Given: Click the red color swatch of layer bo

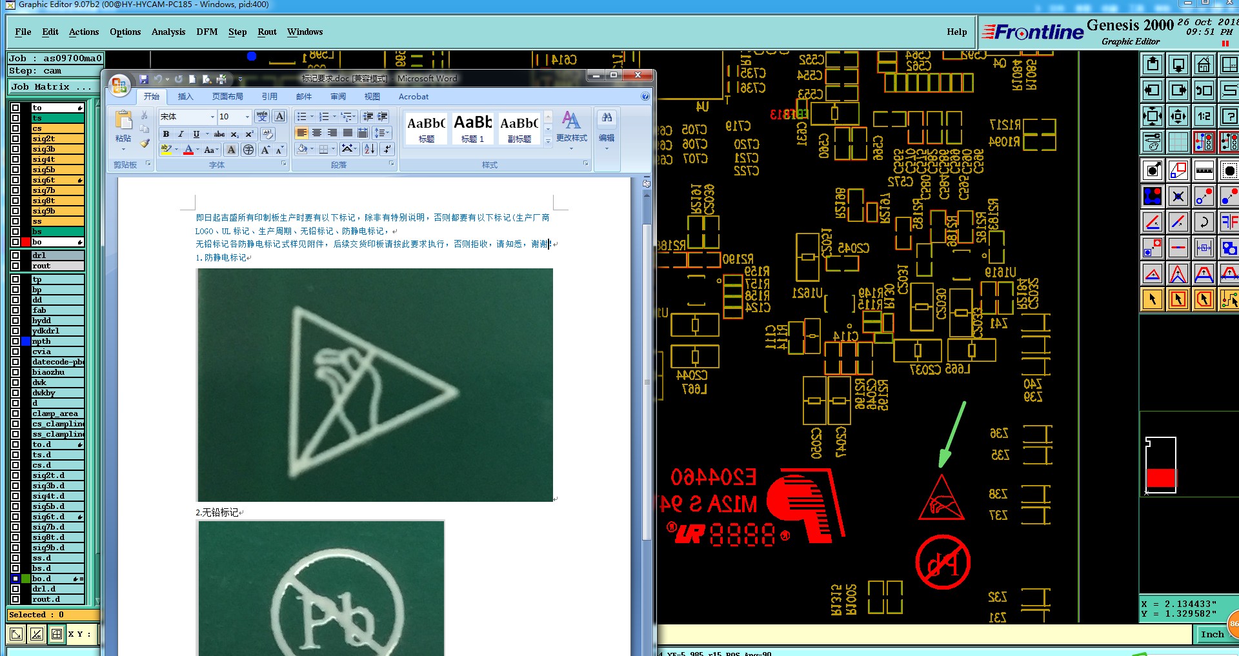Looking at the screenshot, I should (x=26, y=242).
